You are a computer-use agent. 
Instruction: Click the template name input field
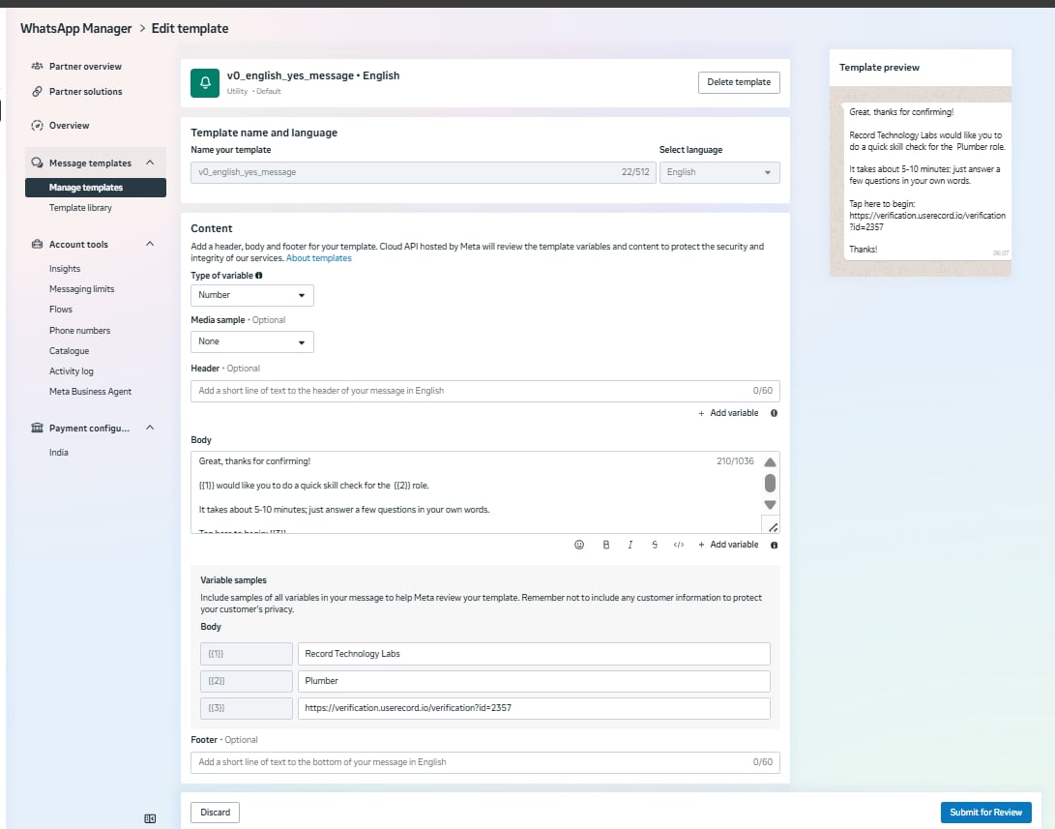(424, 172)
